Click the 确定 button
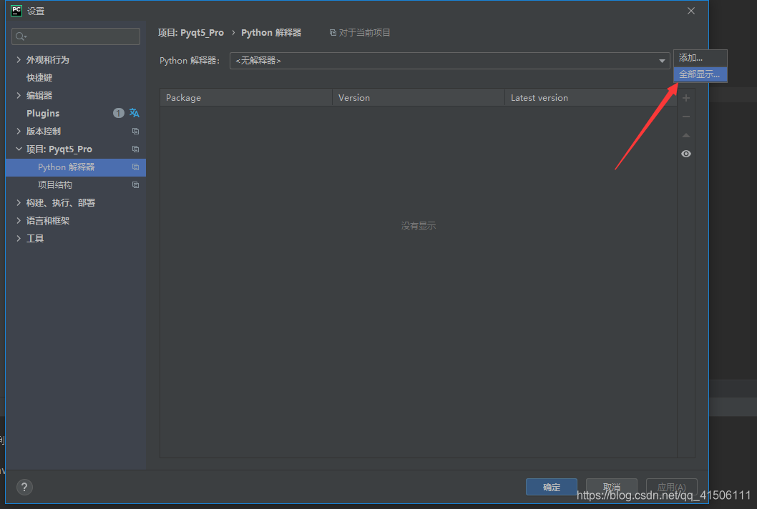Viewport: 757px width, 509px height. [552, 488]
